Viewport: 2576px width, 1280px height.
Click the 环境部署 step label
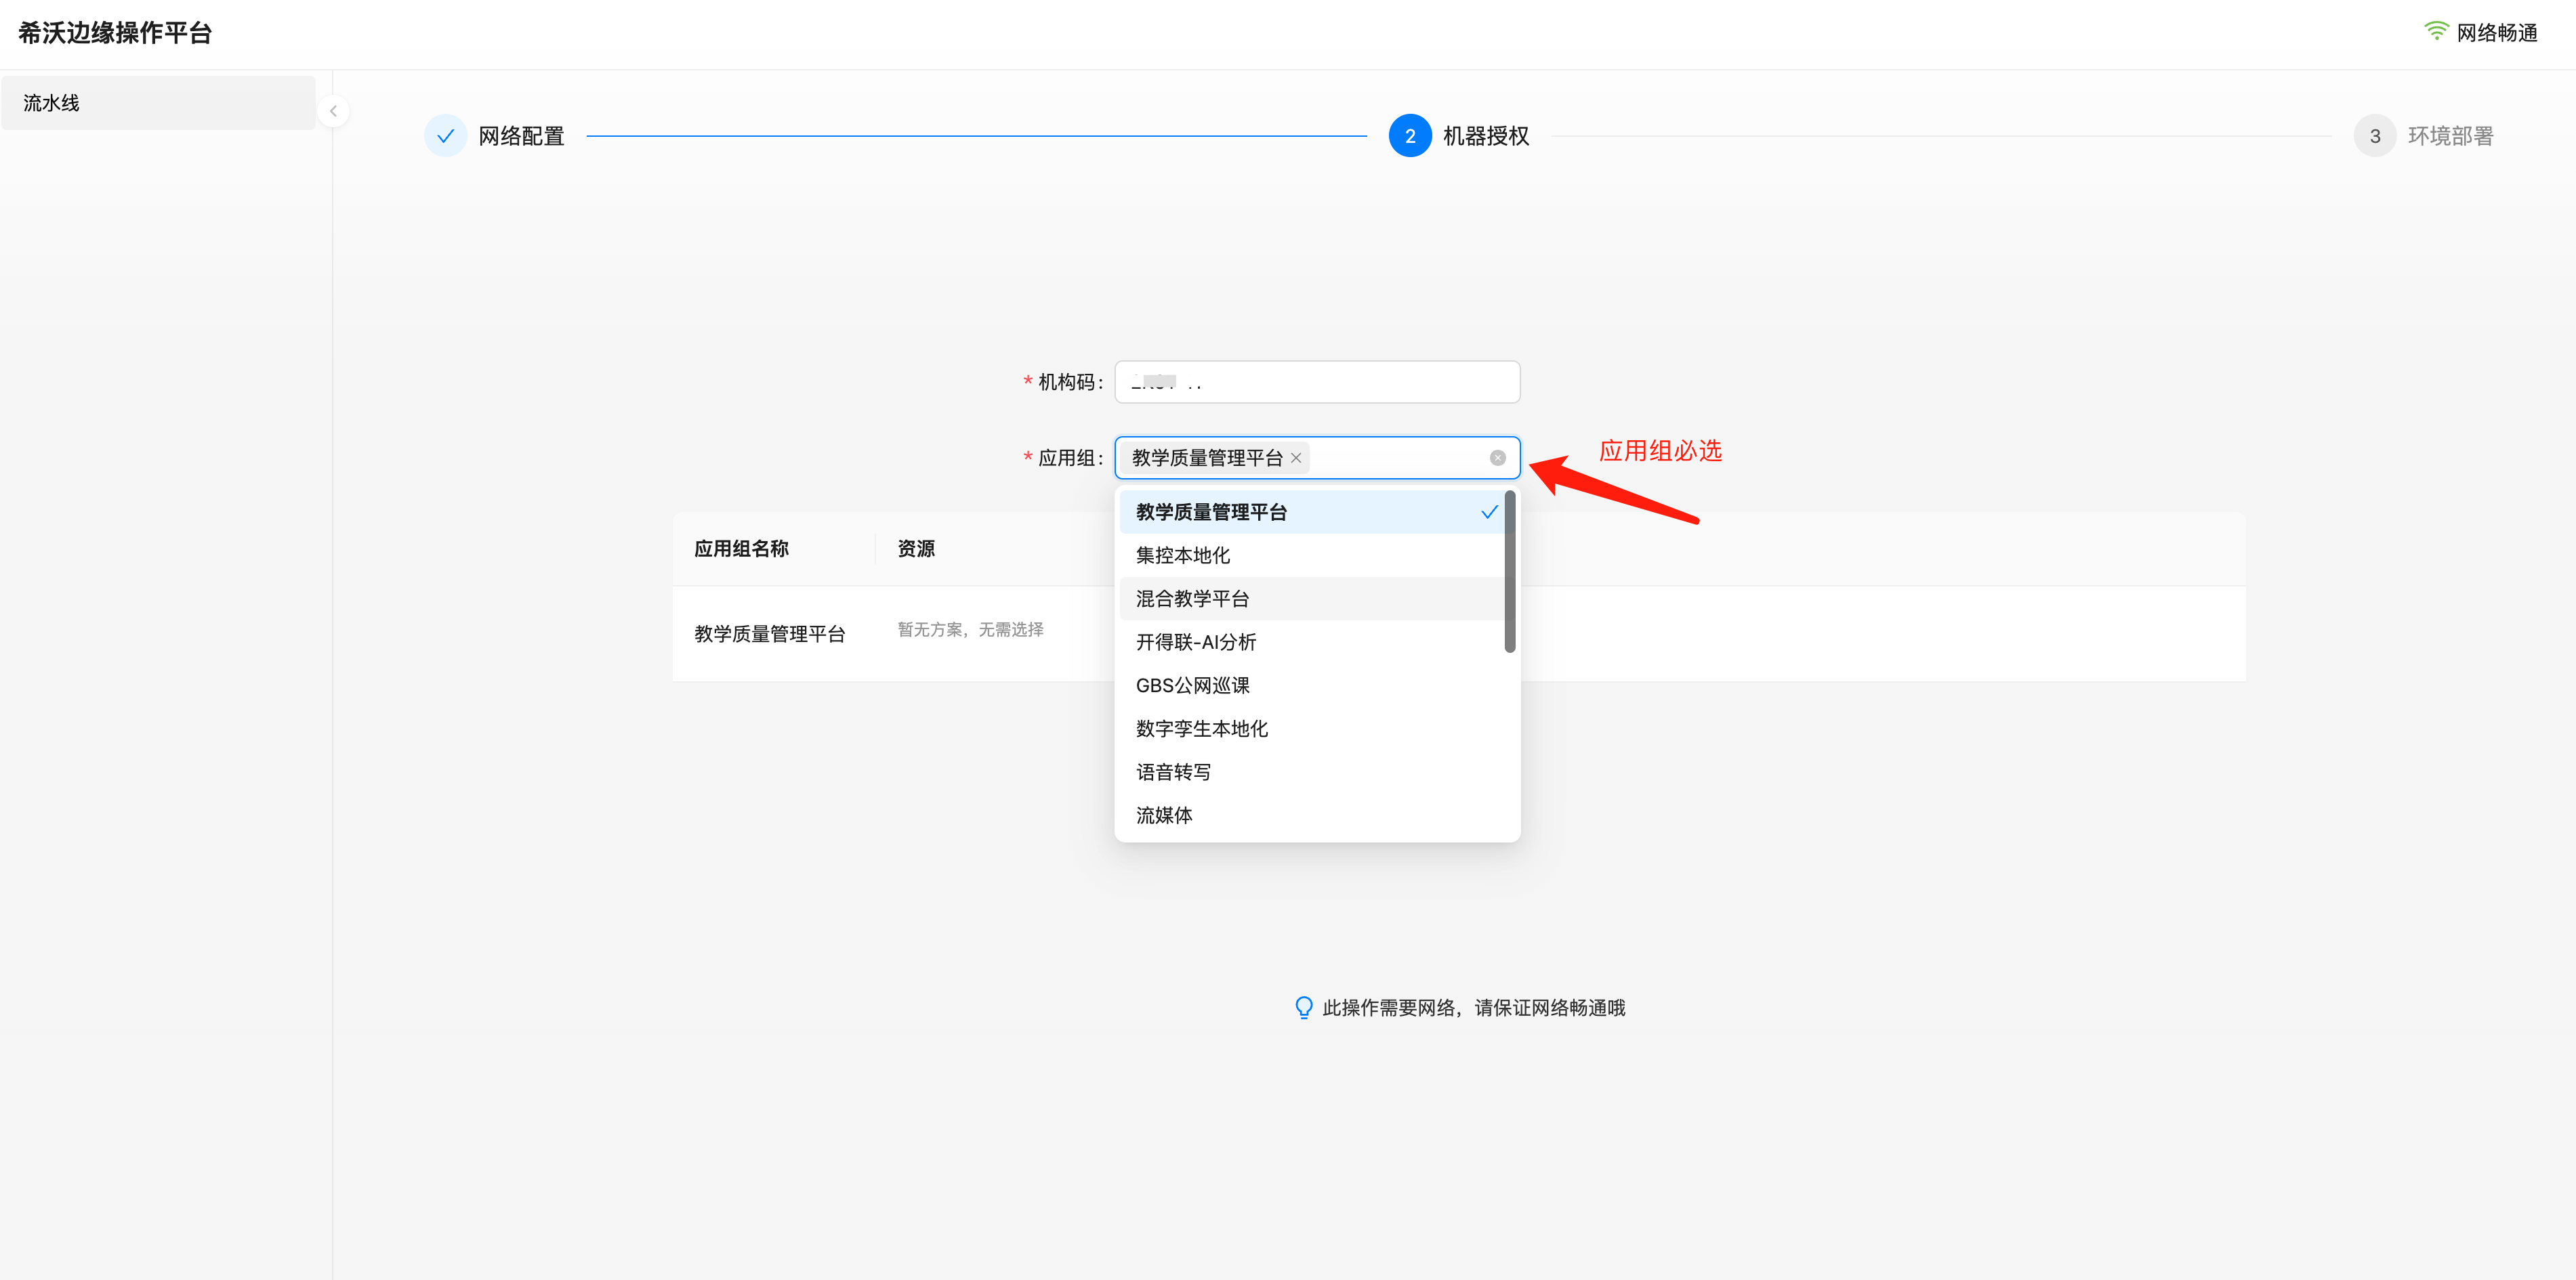(x=2450, y=136)
